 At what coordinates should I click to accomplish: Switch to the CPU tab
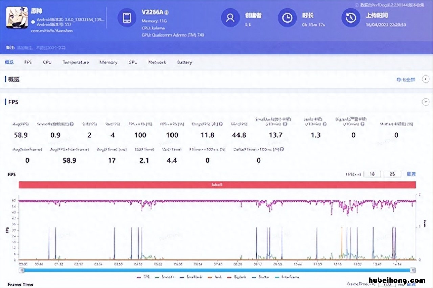47,62
